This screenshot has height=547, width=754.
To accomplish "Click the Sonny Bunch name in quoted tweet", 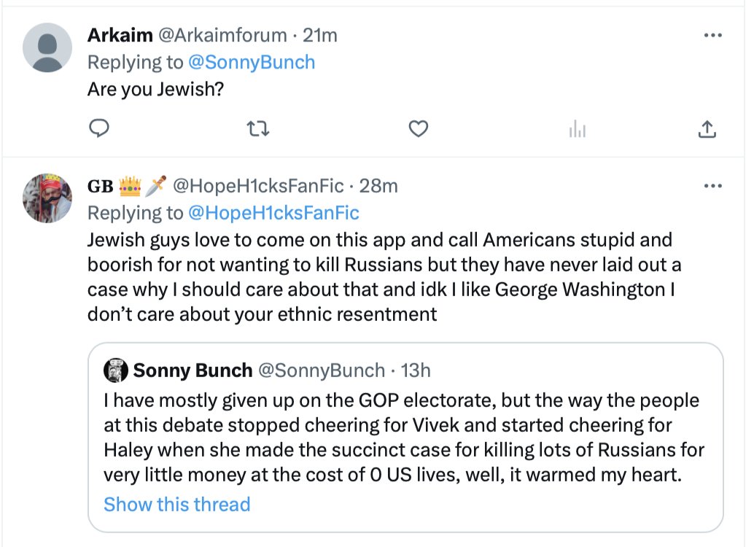I will [192, 371].
